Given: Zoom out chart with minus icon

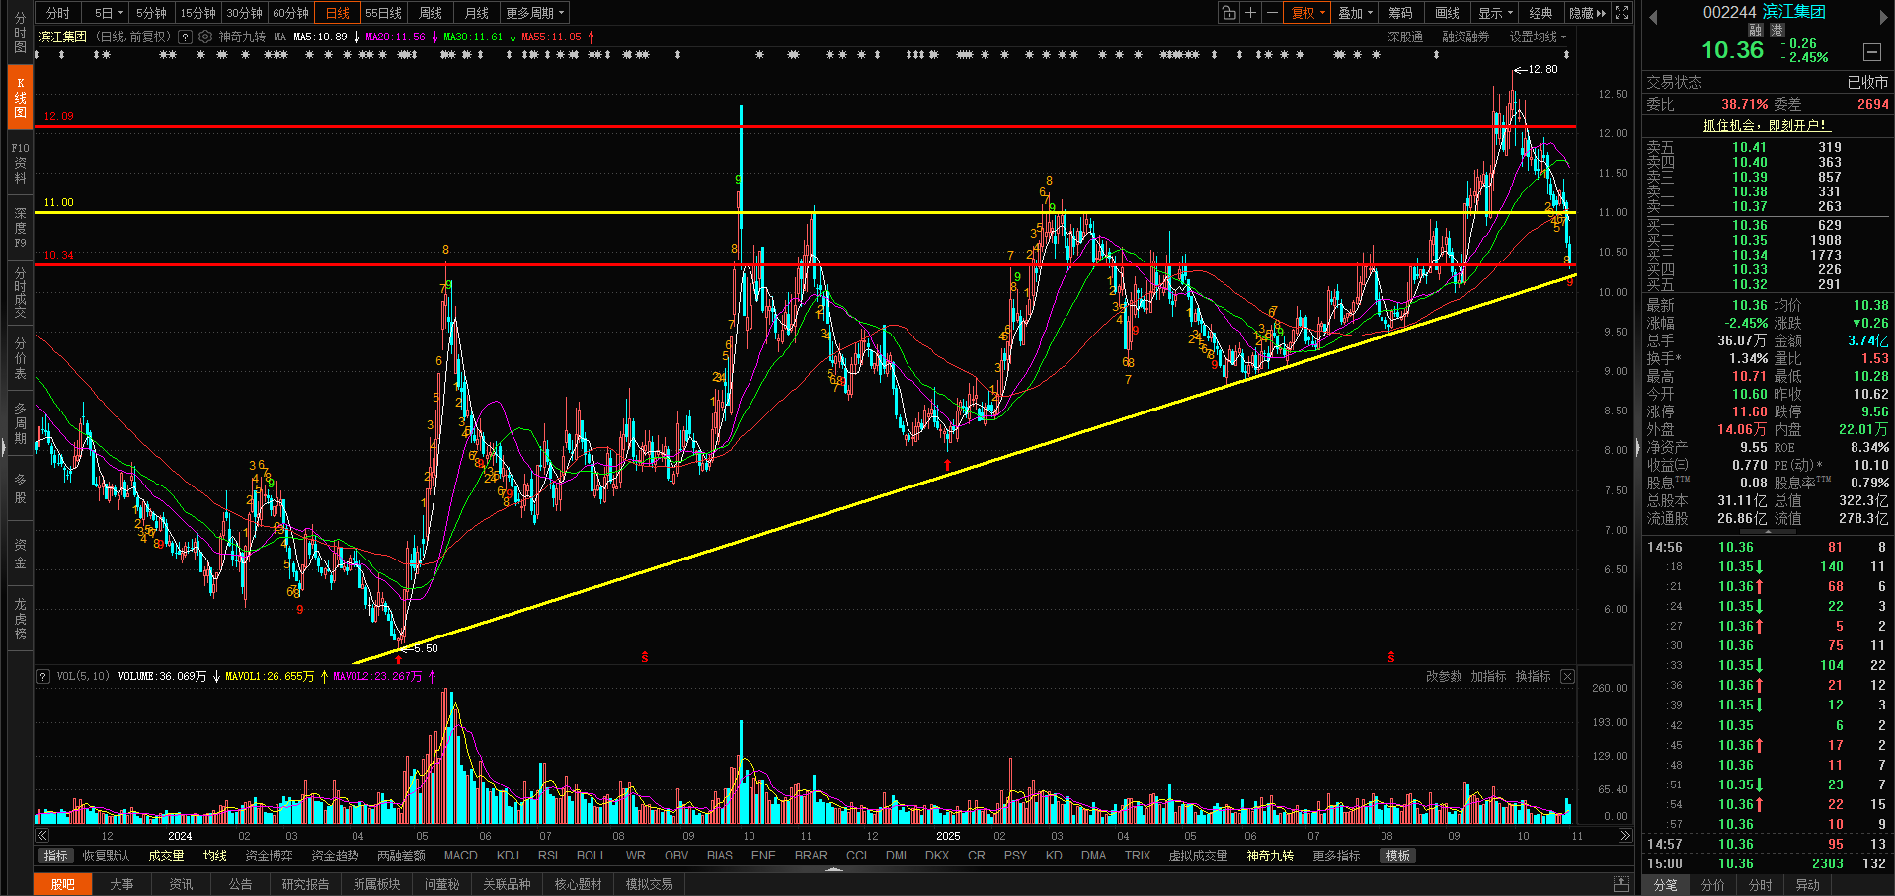Looking at the screenshot, I should [1272, 13].
